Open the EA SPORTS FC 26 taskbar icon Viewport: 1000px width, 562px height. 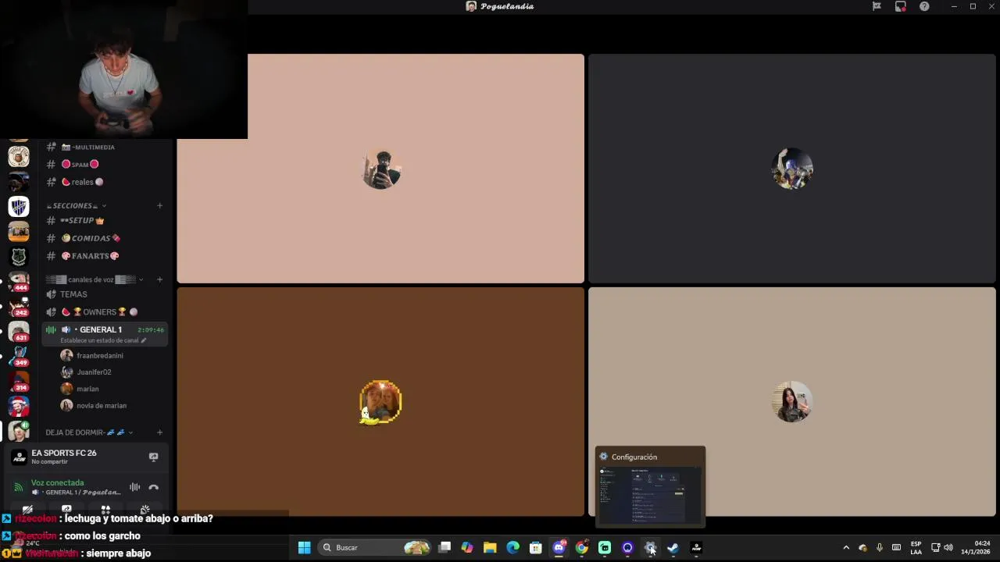[x=696, y=547]
